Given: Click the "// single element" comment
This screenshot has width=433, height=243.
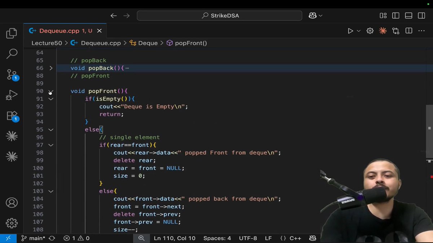Looking at the screenshot, I should click(130, 137).
